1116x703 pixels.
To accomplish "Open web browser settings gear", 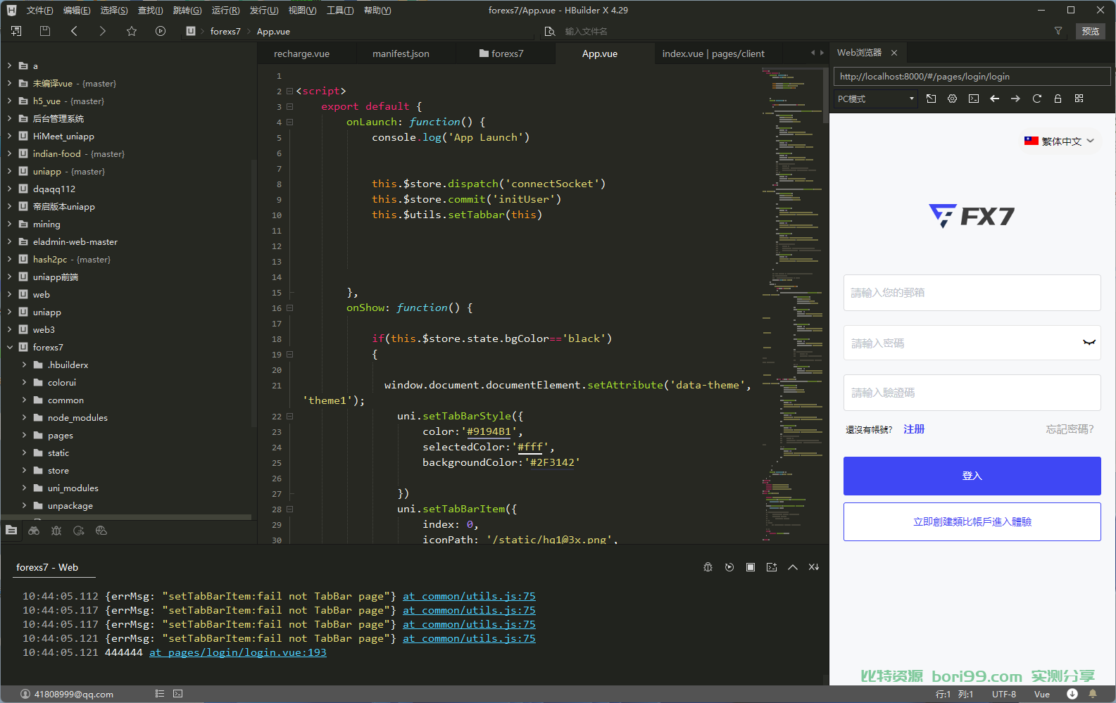I will click(952, 99).
